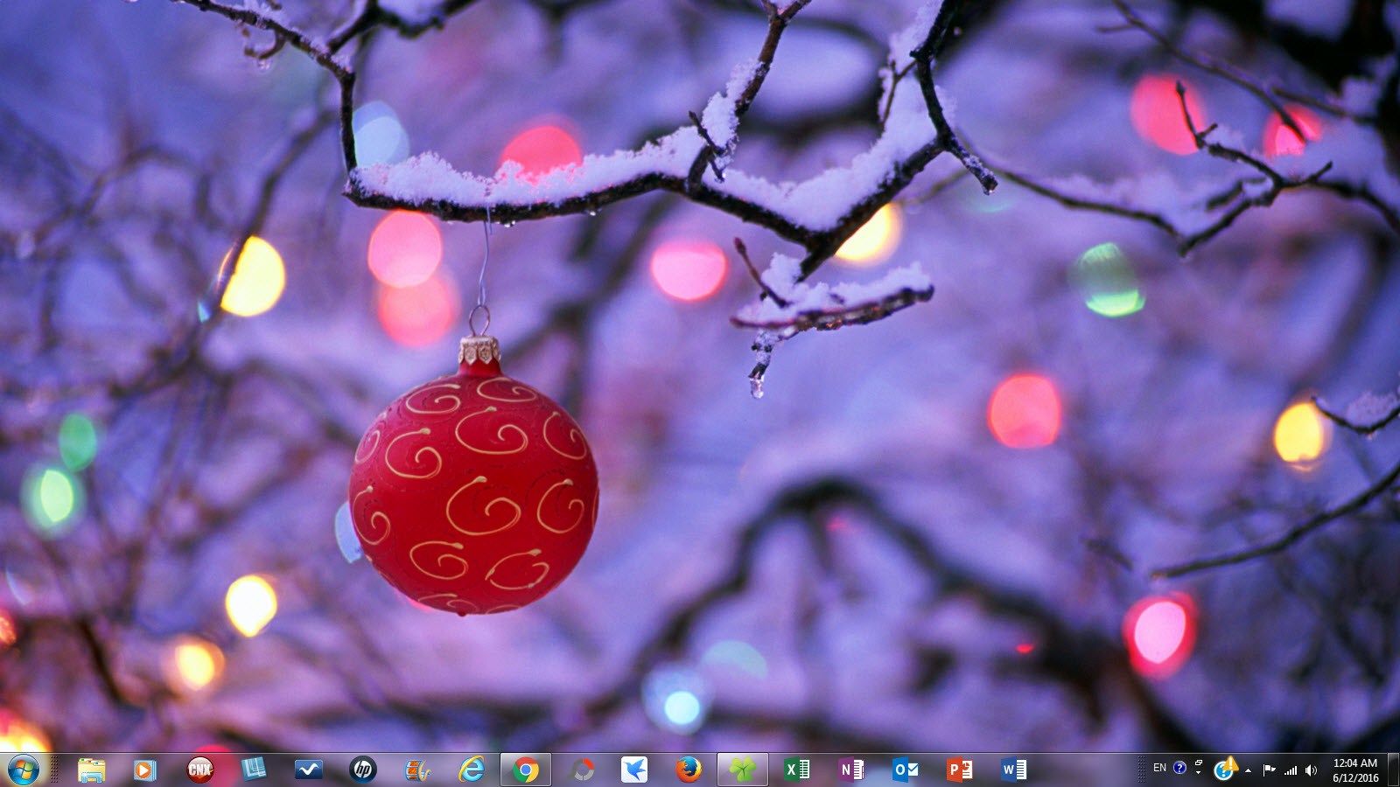1400x787 pixels.
Task: Switch to the green clover app window
Action: [x=743, y=770]
